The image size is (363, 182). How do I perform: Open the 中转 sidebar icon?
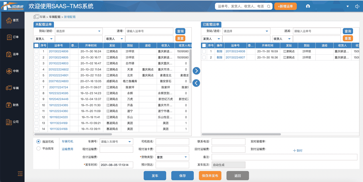9,71
